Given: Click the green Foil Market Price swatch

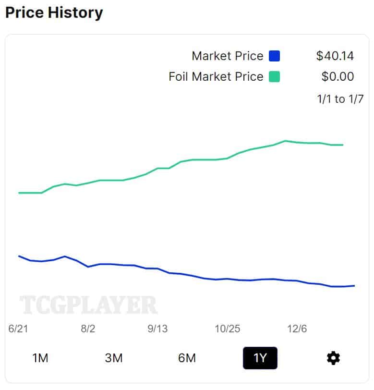Looking at the screenshot, I should coord(274,76).
